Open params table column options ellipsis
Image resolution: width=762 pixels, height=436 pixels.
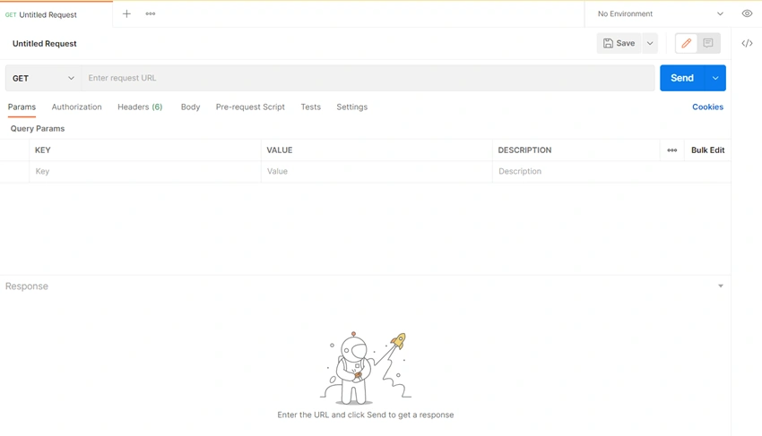click(x=672, y=150)
